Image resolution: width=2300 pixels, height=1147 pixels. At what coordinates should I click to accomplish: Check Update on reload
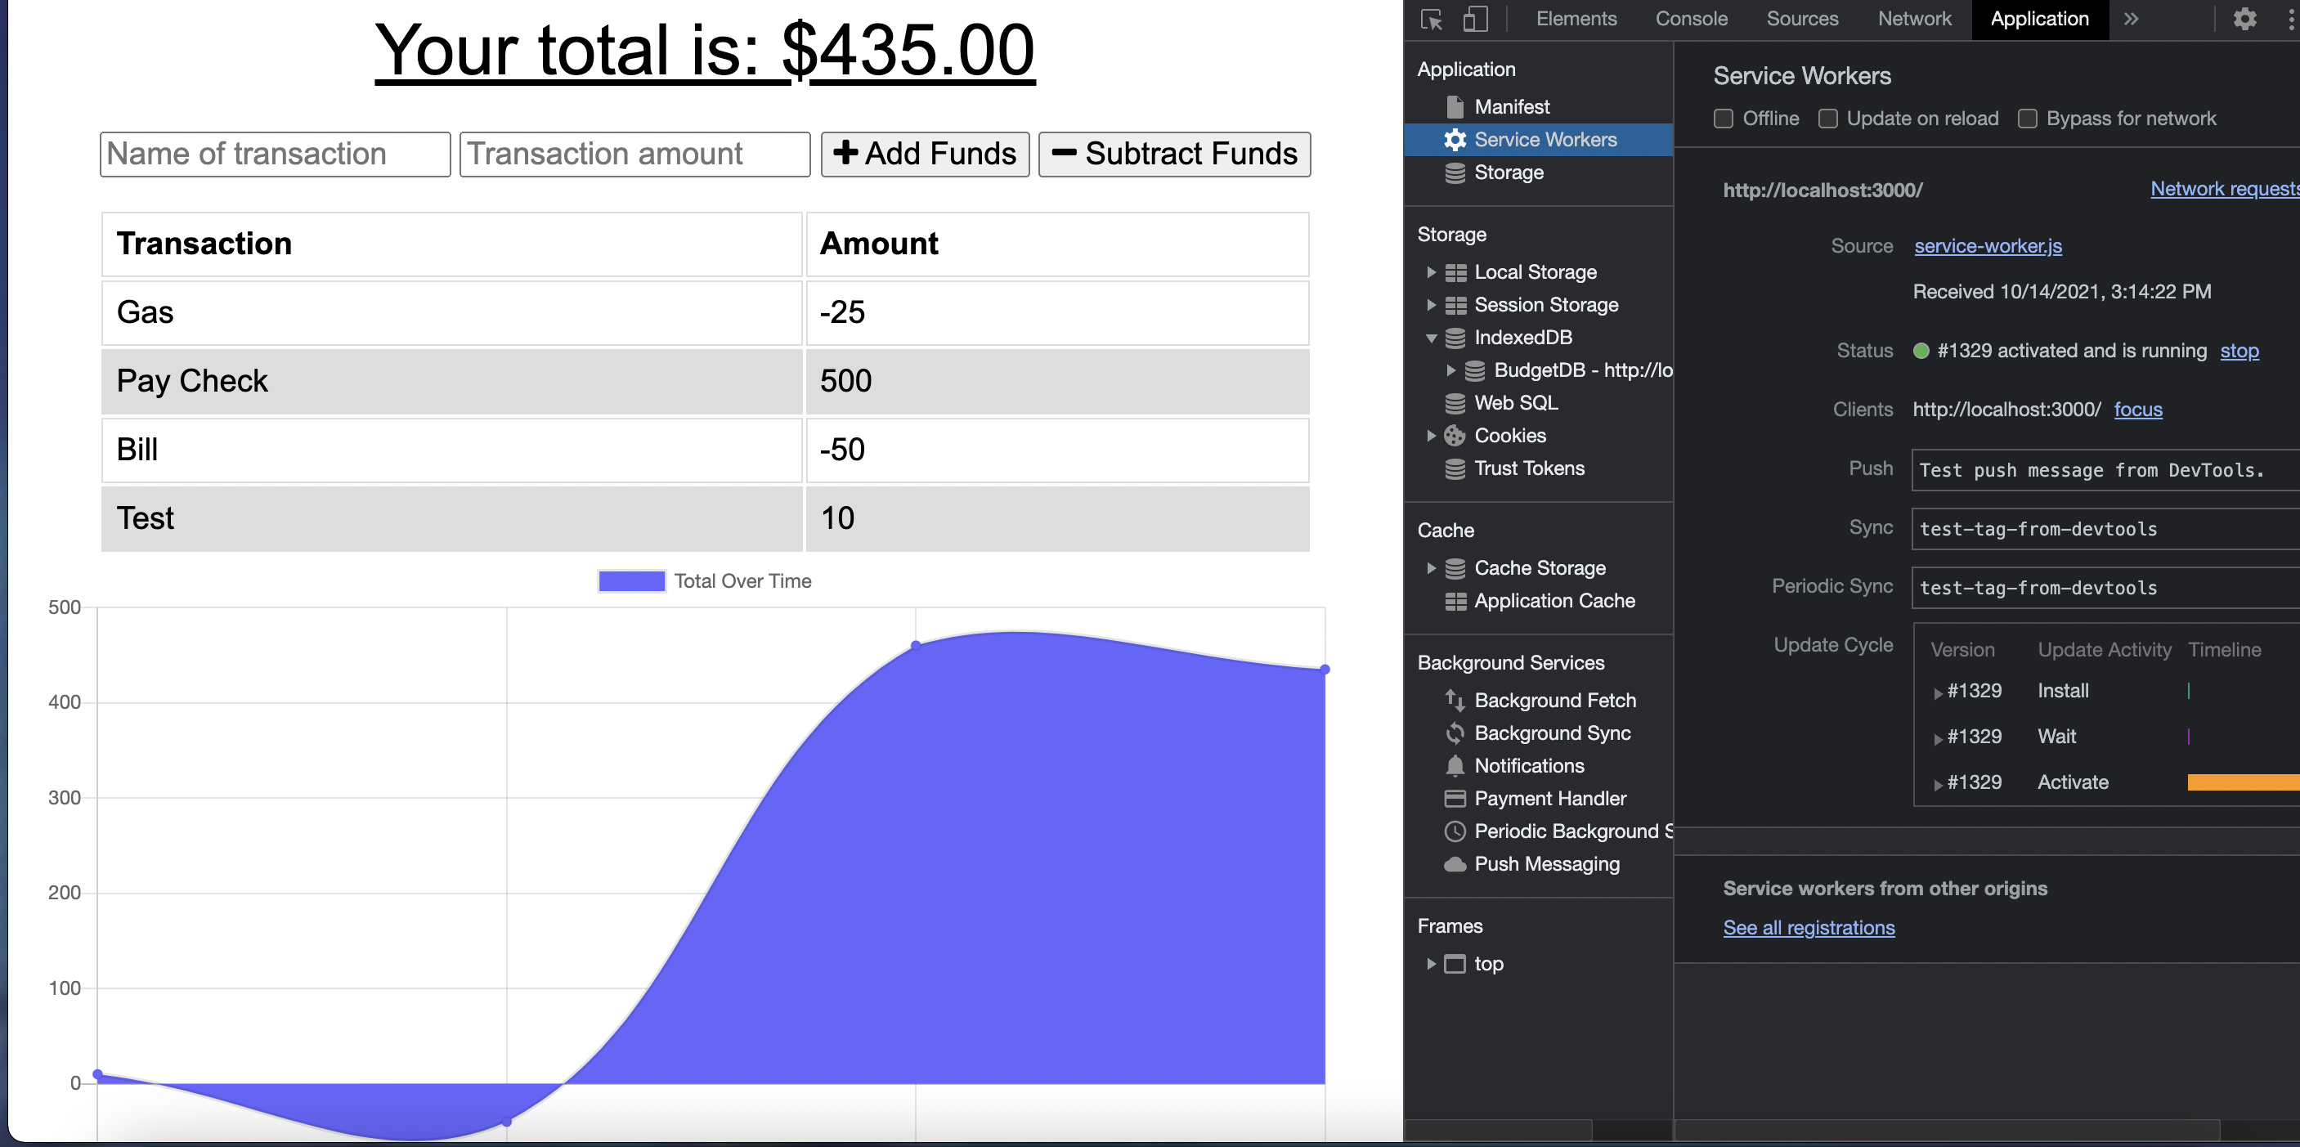[x=1827, y=118]
